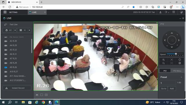Open camera A3 R.30
The width and height of the screenshot is (186, 105).
click(13, 41)
